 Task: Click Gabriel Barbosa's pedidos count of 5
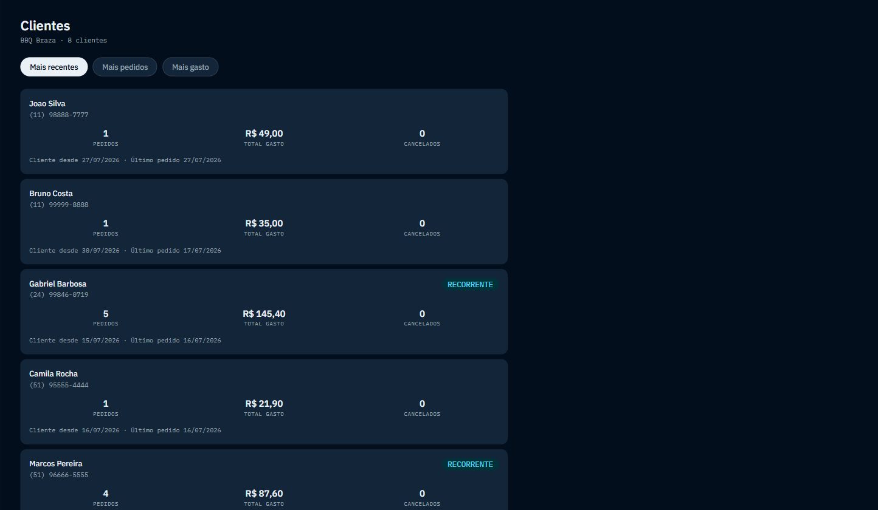[106, 314]
